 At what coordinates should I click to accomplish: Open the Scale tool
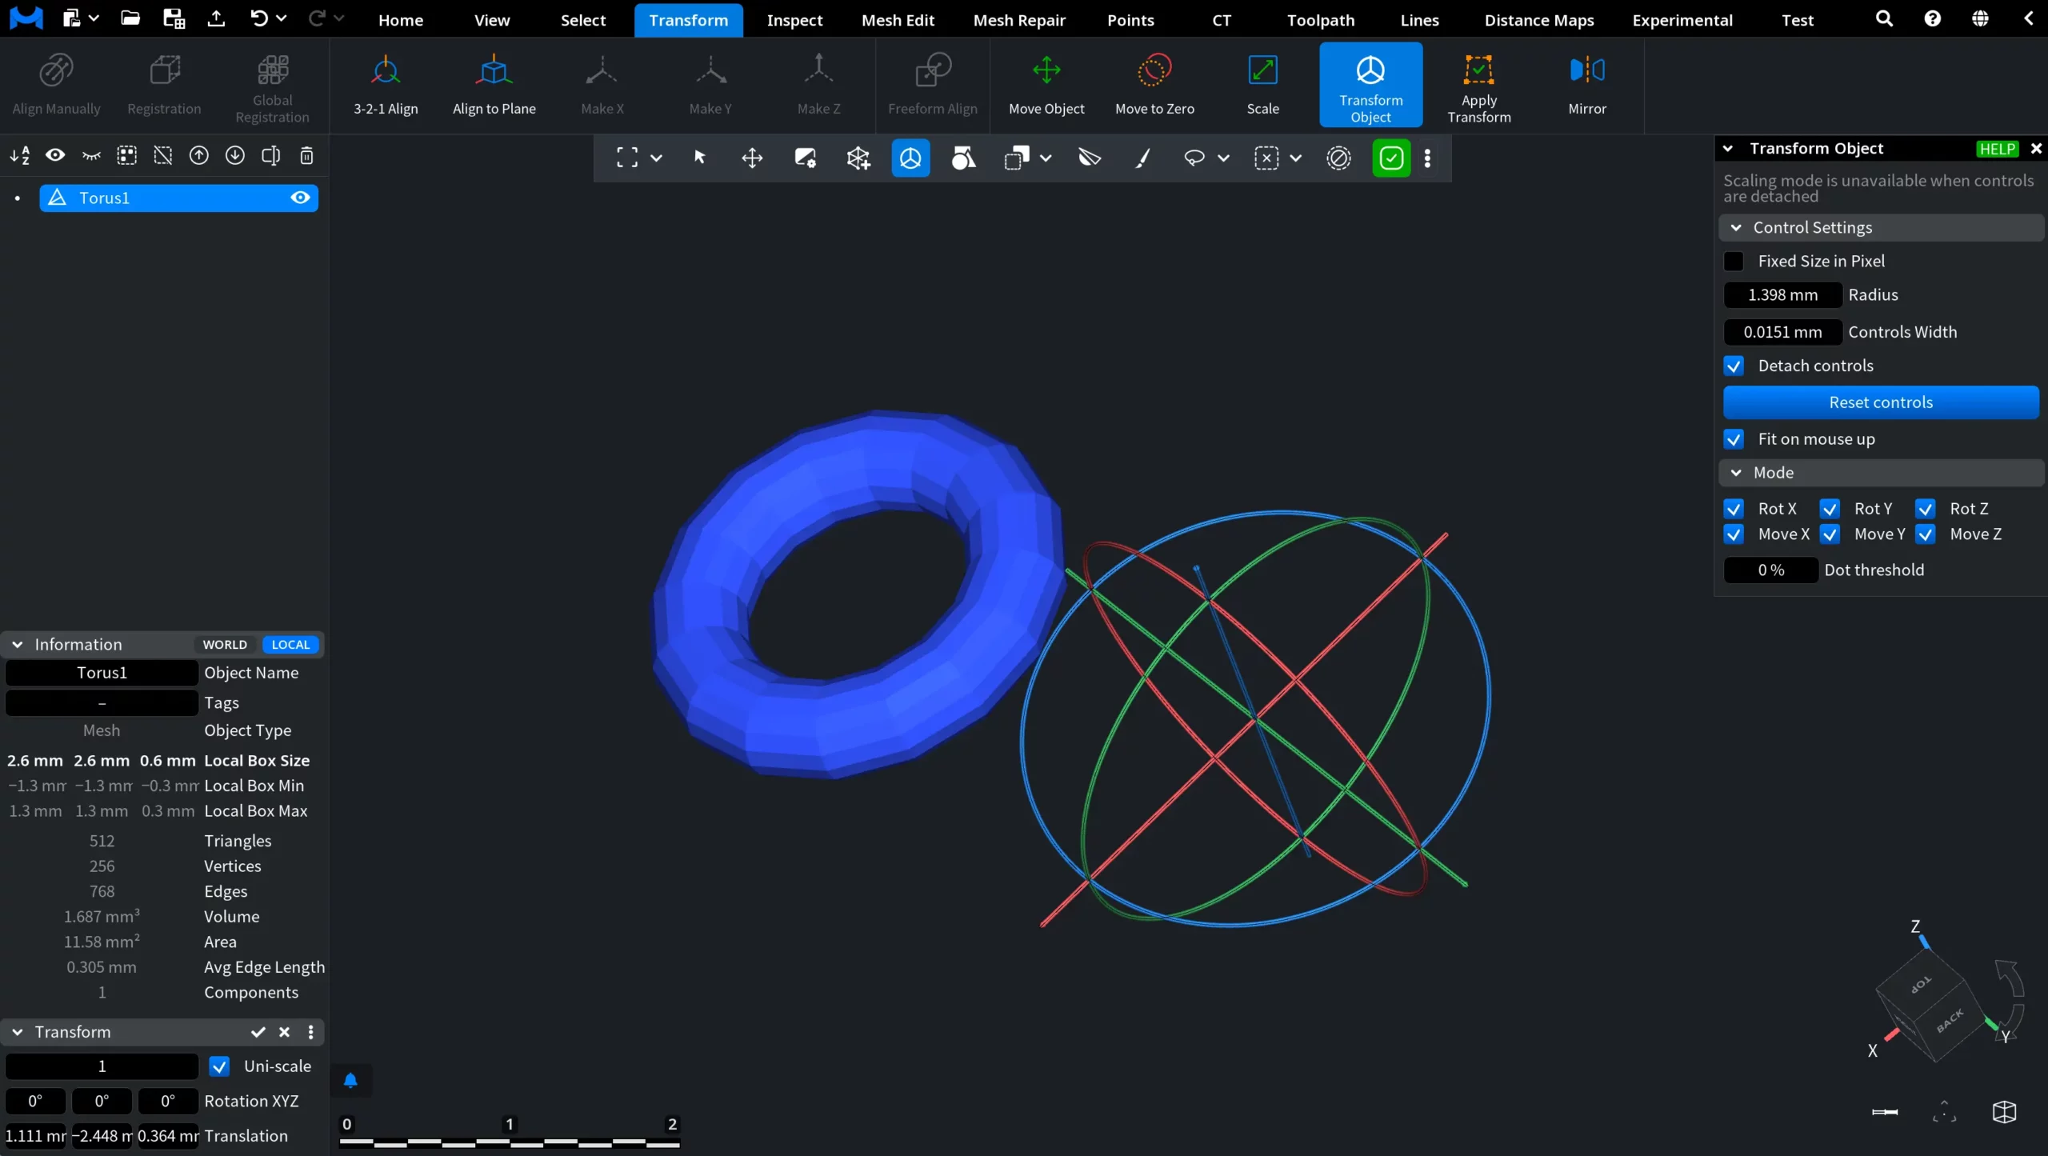click(x=1262, y=85)
